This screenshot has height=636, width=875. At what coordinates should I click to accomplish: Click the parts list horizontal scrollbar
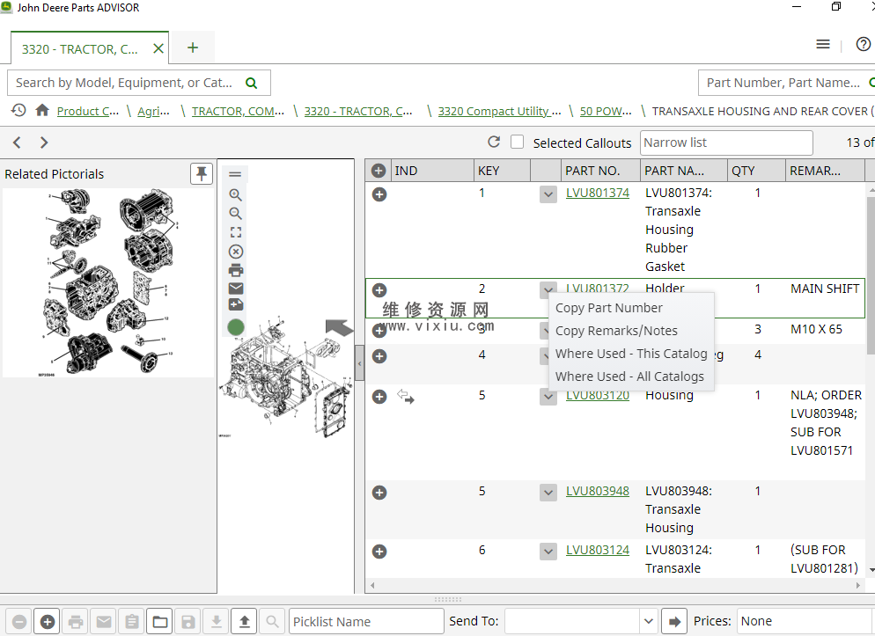(615, 585)
